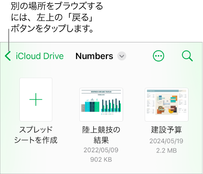
Task: Go back to iCloud Drive
Action: pyautogui.click(x=40, y=56)
